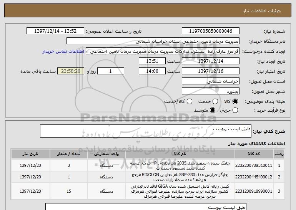The width and height of the screenshot is (296, 210).
Task: Click the general description box طبق لیست پیوست
Action: point(146,131)
